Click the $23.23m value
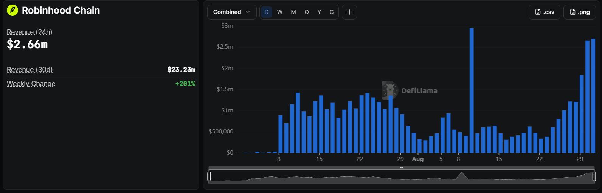 181,70
